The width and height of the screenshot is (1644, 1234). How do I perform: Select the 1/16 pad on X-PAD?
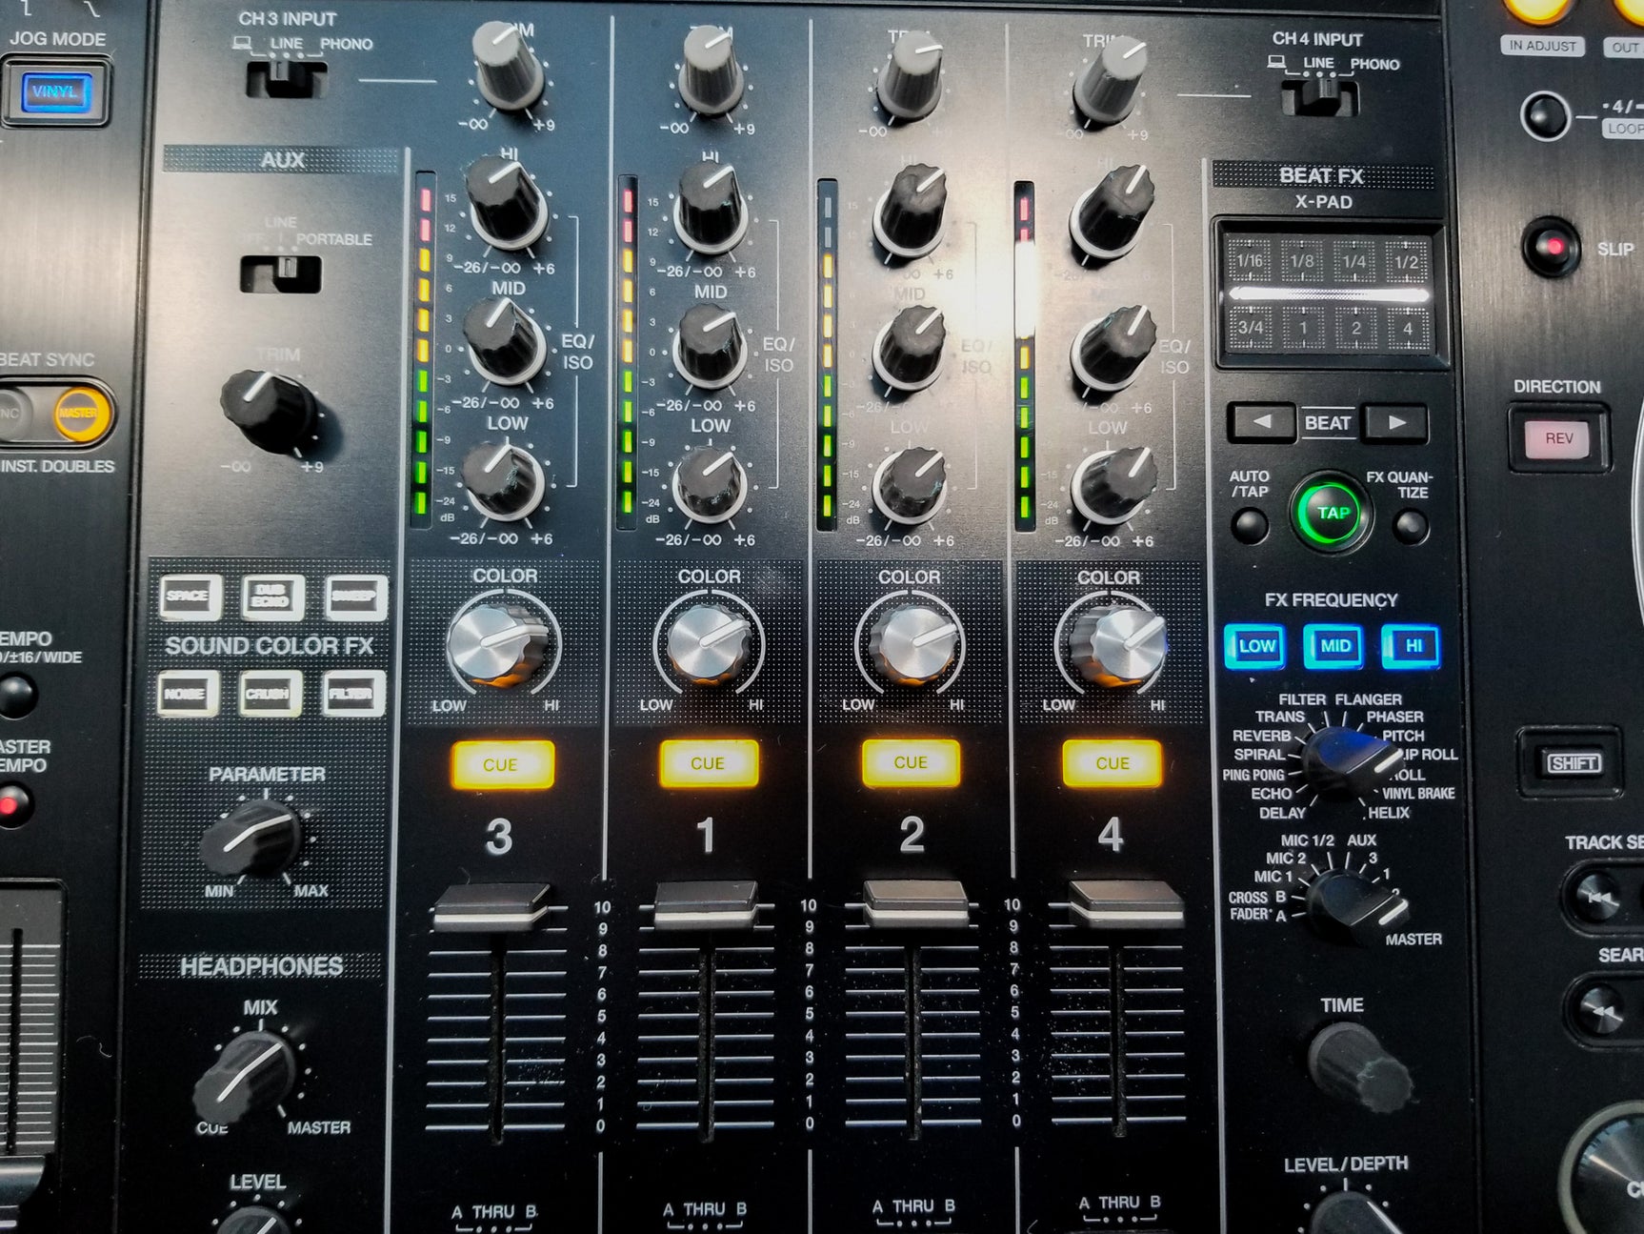point(1249,260)
